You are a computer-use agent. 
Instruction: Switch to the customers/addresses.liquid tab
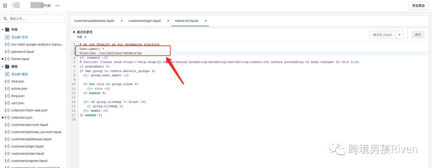(94, 21)
